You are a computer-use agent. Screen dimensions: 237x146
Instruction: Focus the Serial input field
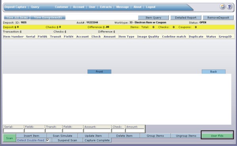coord(13,130)
